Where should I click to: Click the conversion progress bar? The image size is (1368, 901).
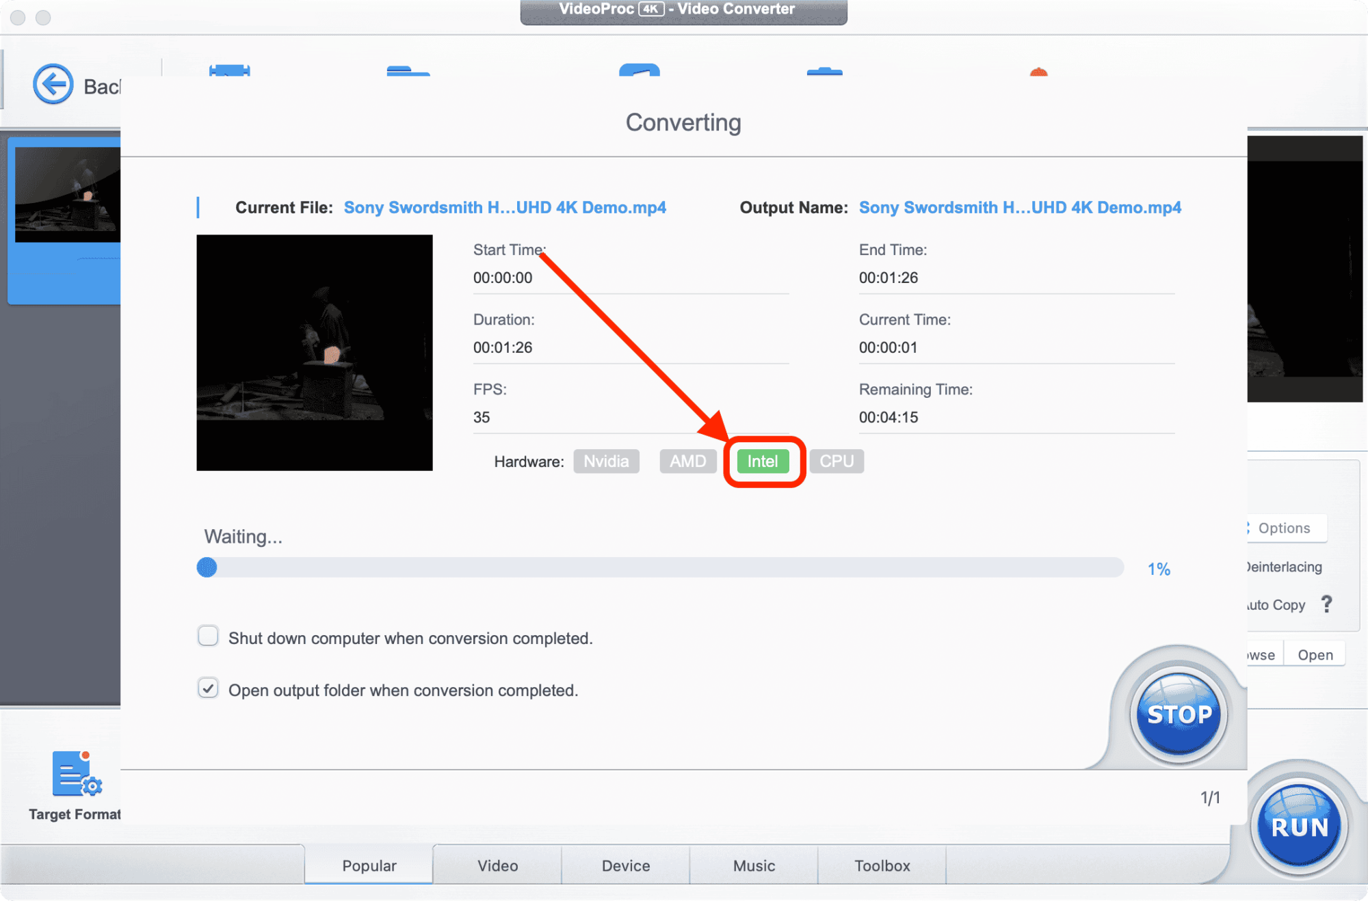(660, 567)
